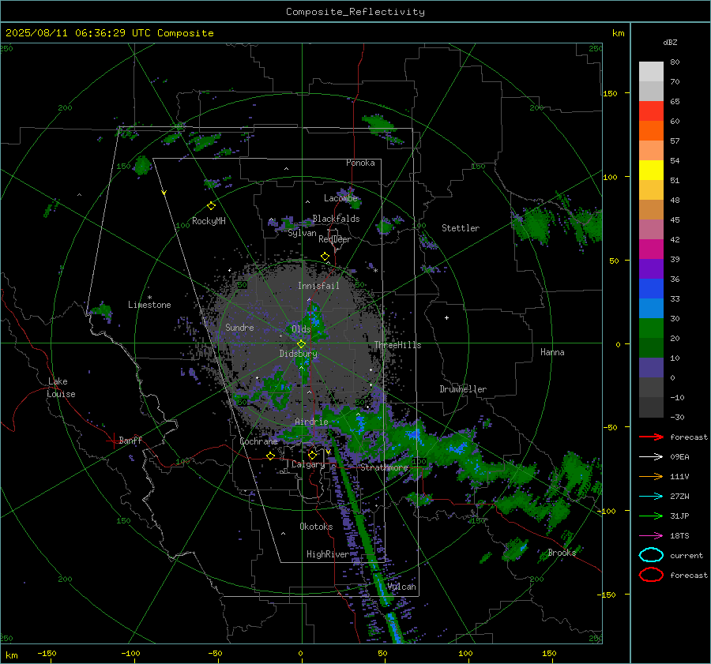Pick the blue 33-36 dBZ swatch
711x664 pixels.
(651, 289)
